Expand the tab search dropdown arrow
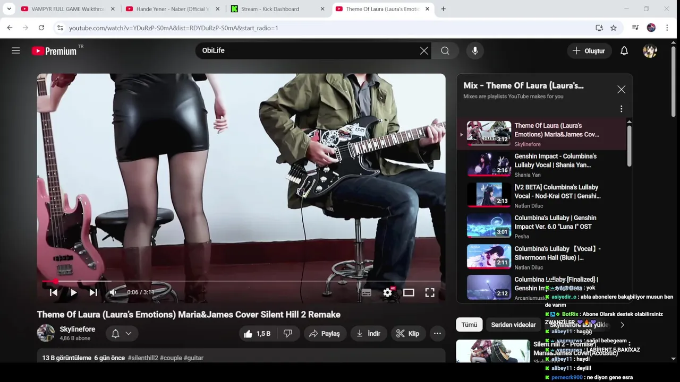Image resolution: width=680 pixels, height=382 pixels. coord(9,9)
